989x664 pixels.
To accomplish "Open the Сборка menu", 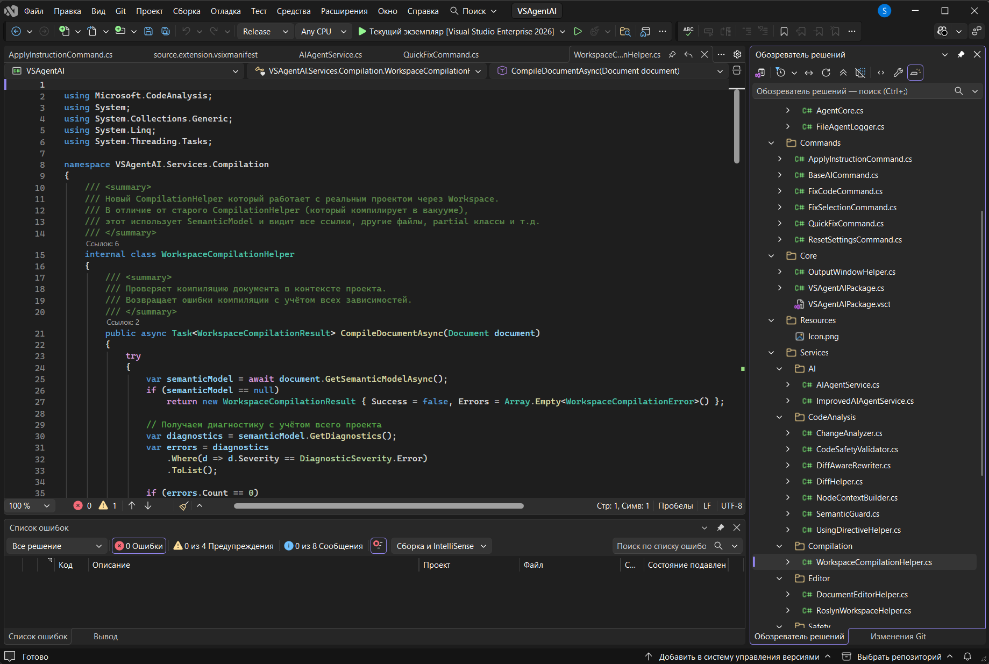I will pyautogui.click(x=187, y=11).
